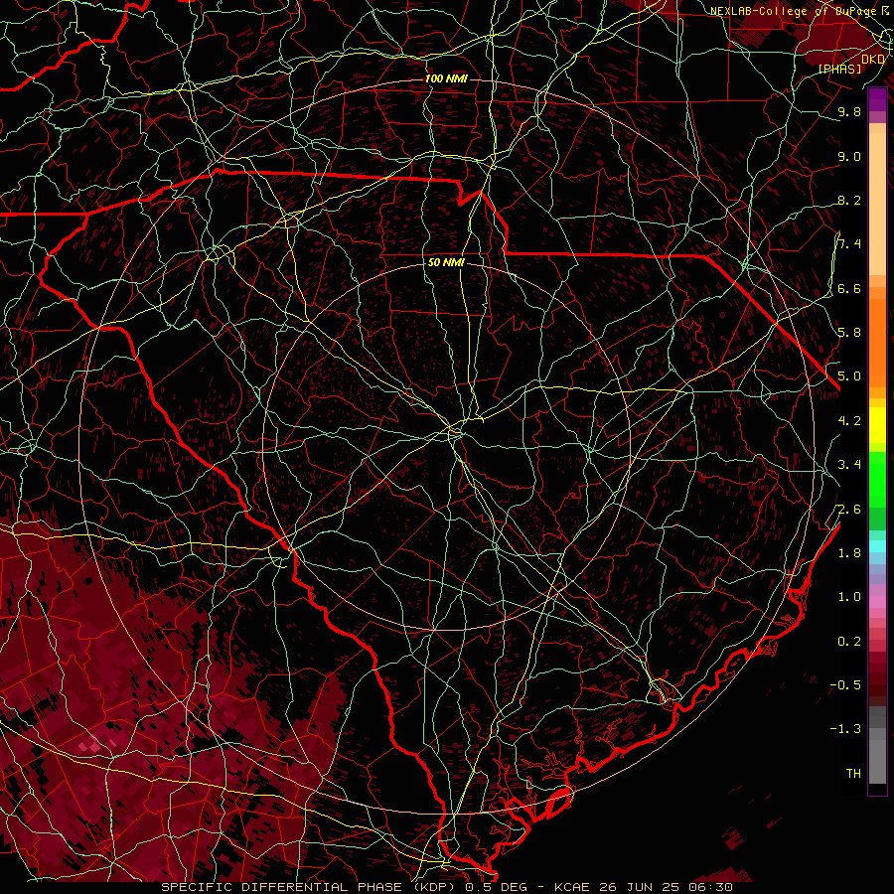Click the 2.6 scale value
The width and height of the screenshot is (894, 894).
coord(849,510)
